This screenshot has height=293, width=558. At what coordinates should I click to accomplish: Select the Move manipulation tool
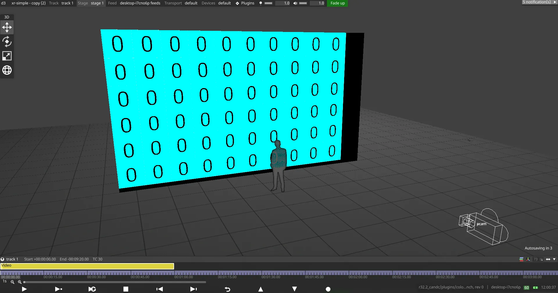point(7,27)
